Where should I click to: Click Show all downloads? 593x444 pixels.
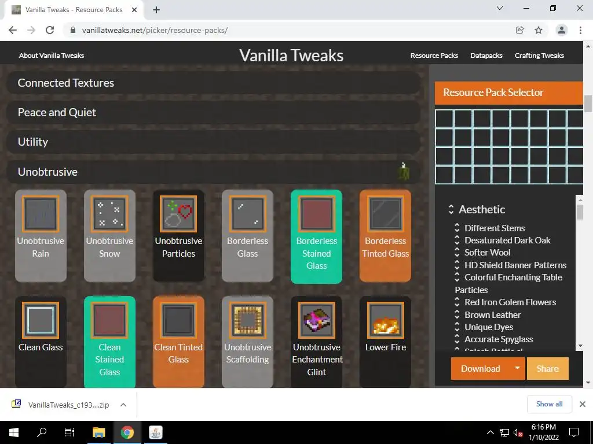coord(549,404)
